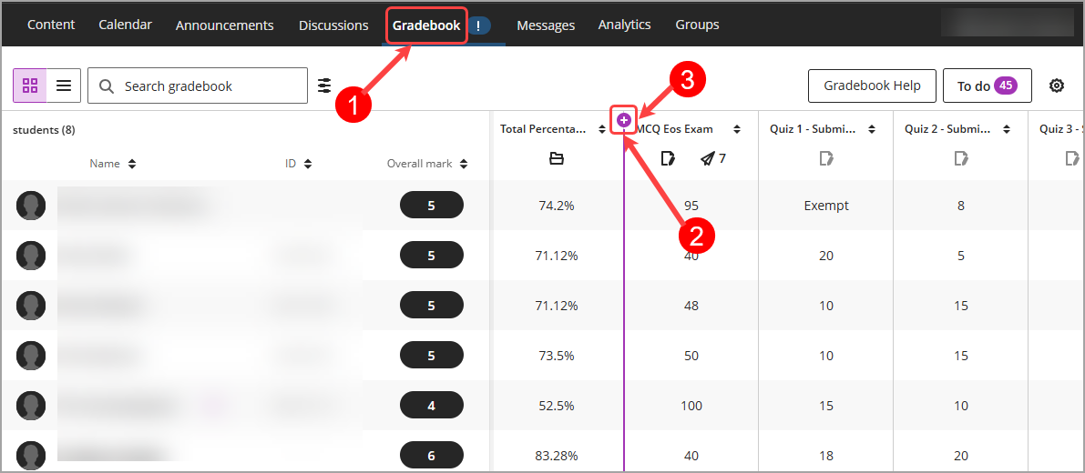The height and width of the screenshot is (473, 1085).
Task: Click the Quiz 2 submission icon
Action: tap(960, 159)
